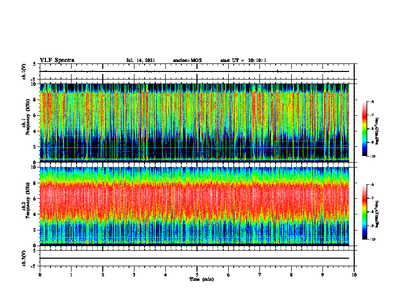The height and width of the screenshot is (308, 399).
Task: Click the "ch.3(V)" axis label at bottom
Action: click(x=24, y=258)
